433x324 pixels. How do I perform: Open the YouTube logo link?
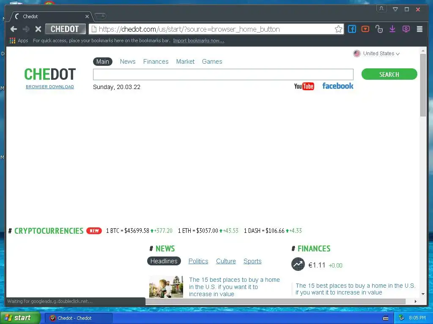(304, 86)
